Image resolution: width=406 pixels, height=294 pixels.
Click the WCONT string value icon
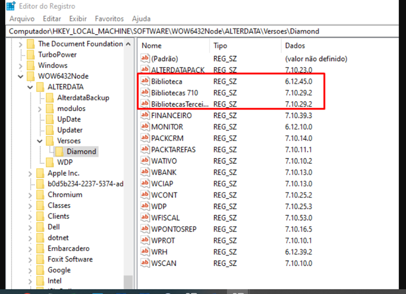(x=145, y=195)
